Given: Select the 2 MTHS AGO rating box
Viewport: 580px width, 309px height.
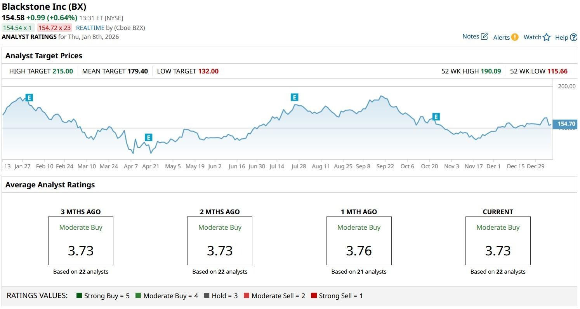Looking at the screenshot, I should tap(220, 241).
